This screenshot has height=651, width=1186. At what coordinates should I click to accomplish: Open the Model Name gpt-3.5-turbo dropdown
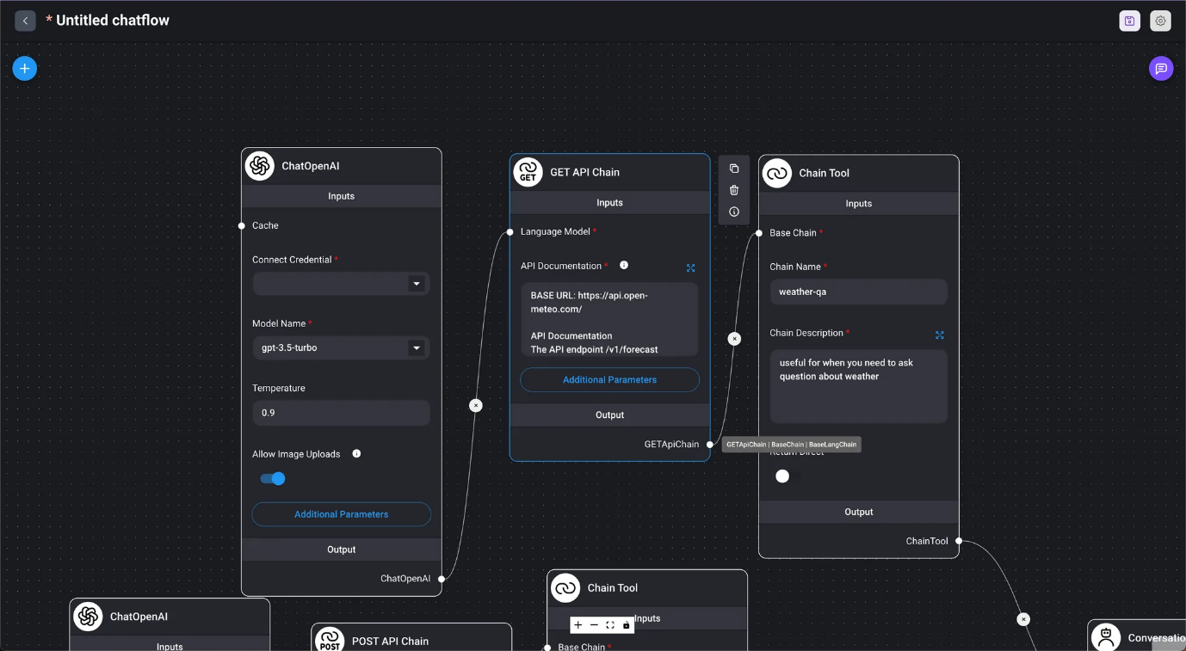pos(341,348)
